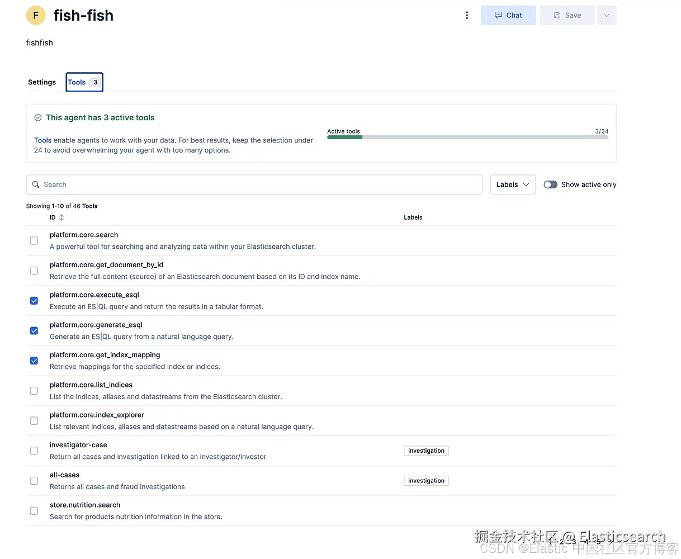The width and height of the screenshot is (681, 559).
Task: Click the vertical three-dot actions menu icon
Action: coord(467,15)
